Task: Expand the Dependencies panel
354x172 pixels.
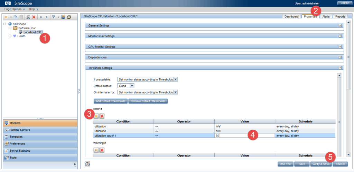Action: 340,57
